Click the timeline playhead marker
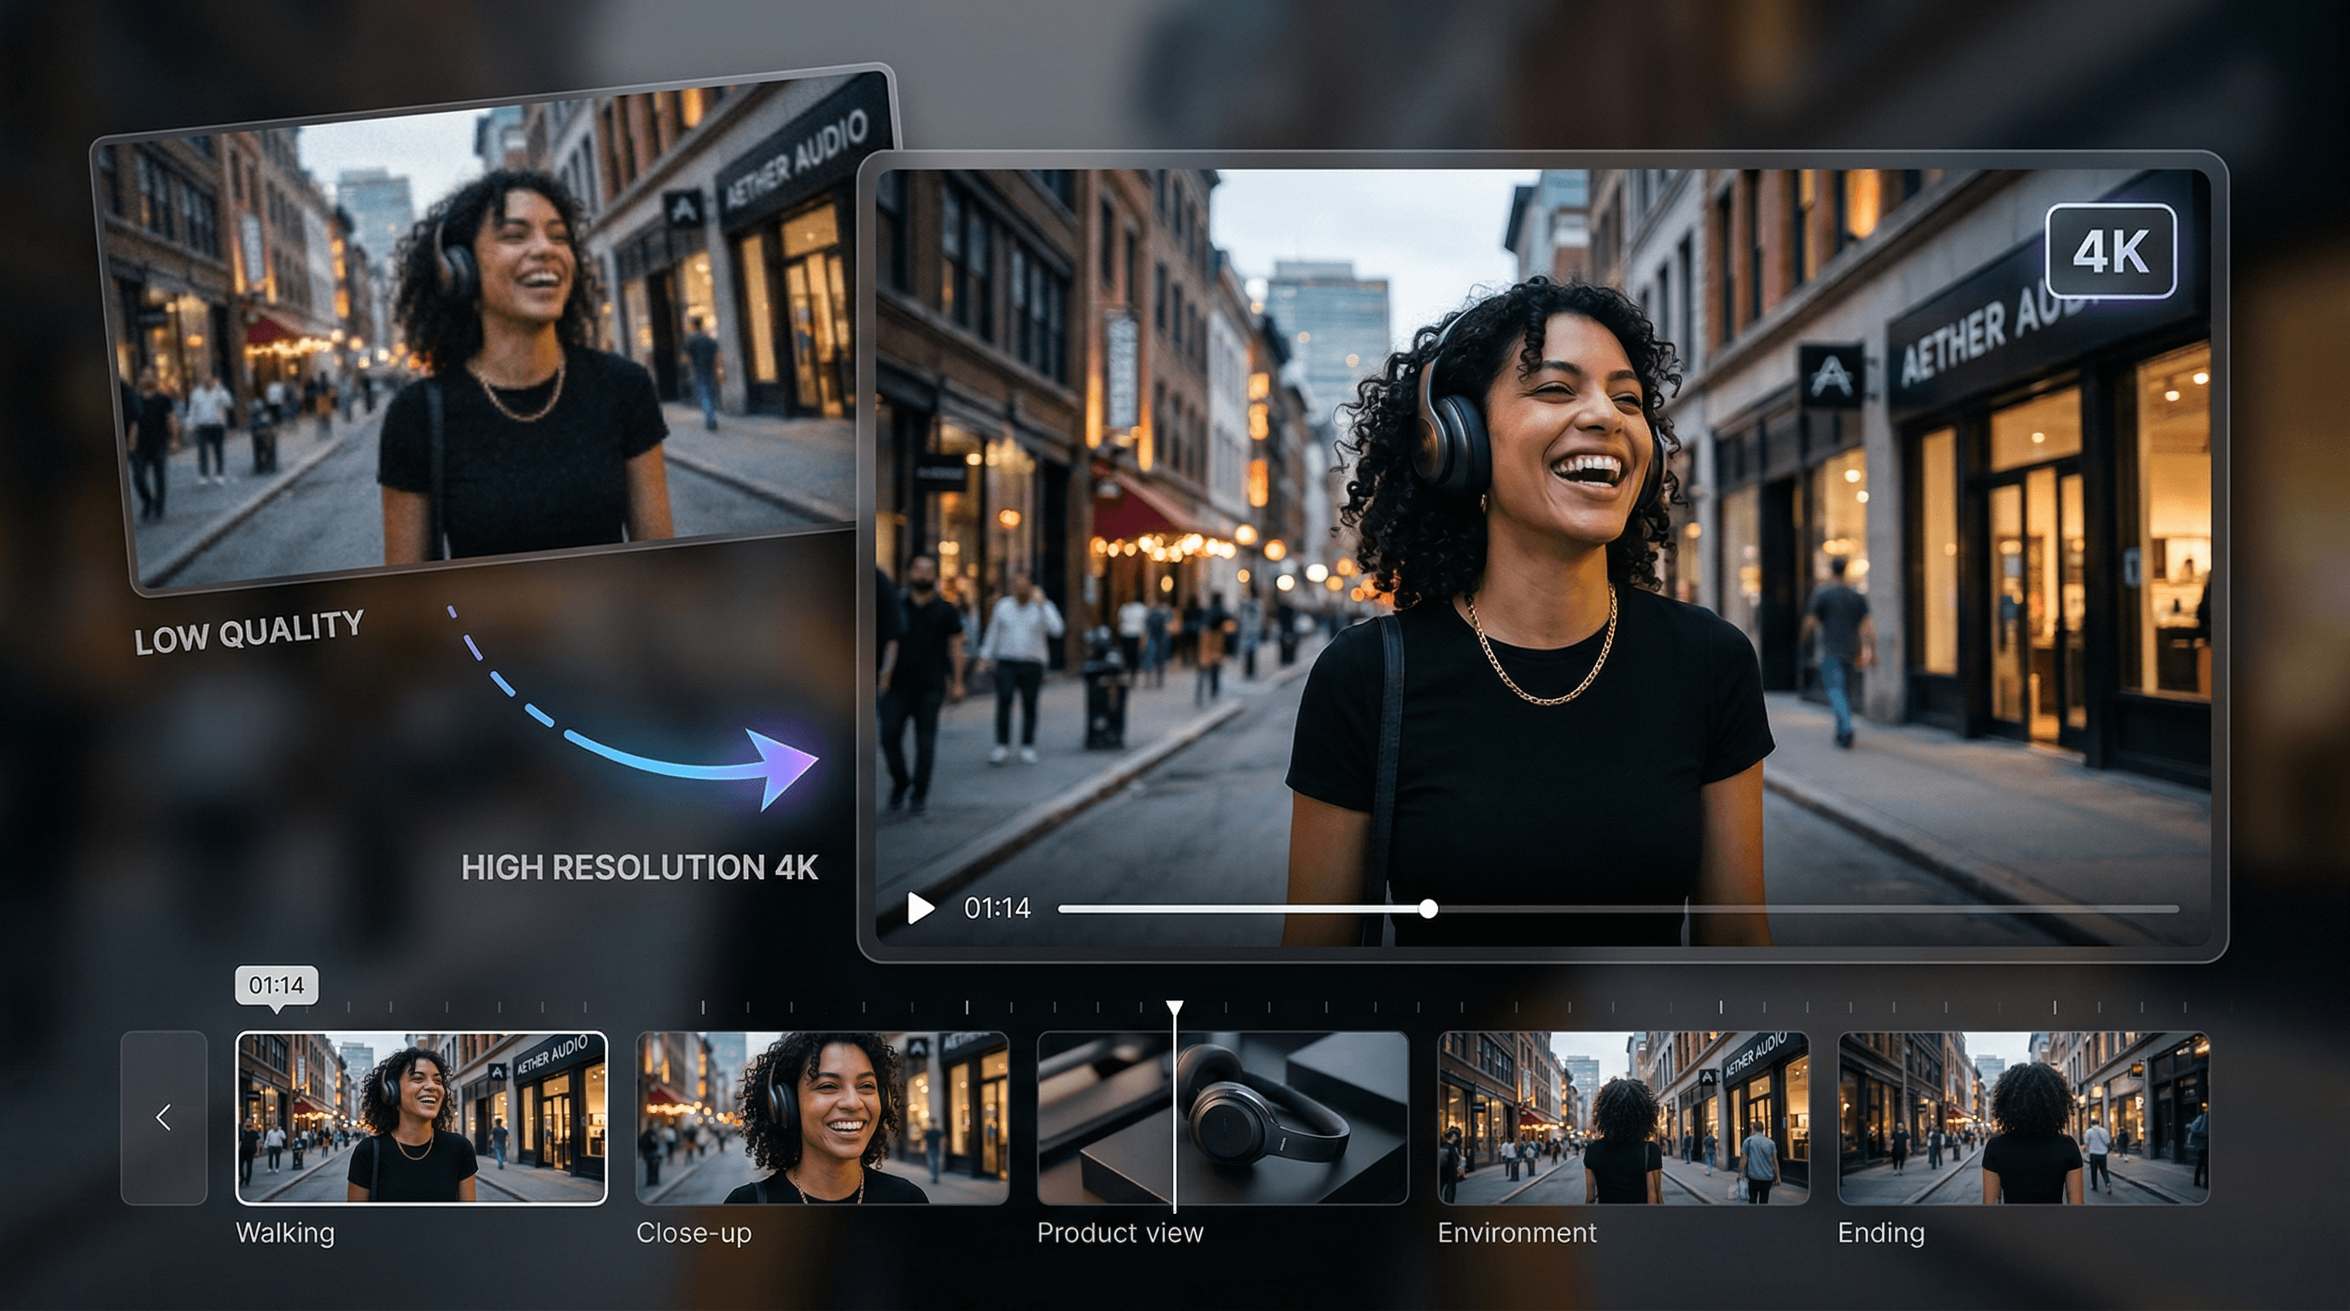The width and height of the screenshot is (2350, 1311). click(x=1175, y=1008)
